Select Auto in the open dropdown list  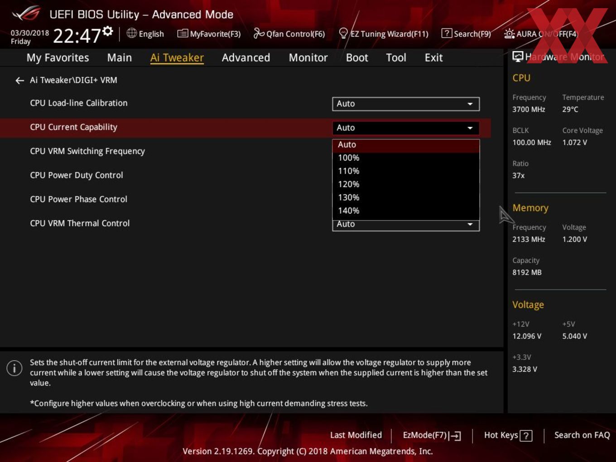click(406, 145)
